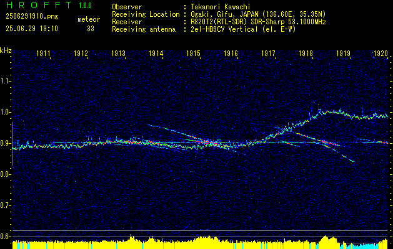Click the 0.7 kHz axis label

(x=5, y=205)
